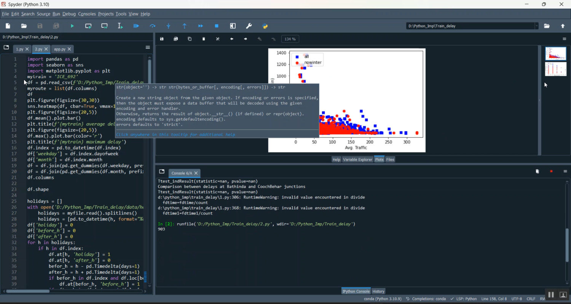Toggle maximize current pane icon
571x304 pixels.
click(x=233, y=26)
